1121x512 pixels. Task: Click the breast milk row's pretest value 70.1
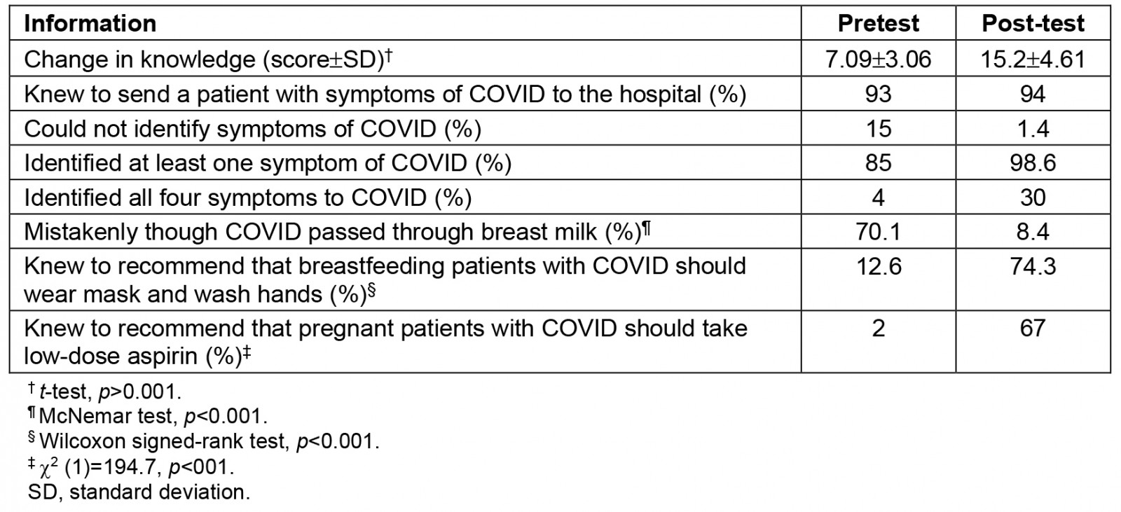[878, 232]
